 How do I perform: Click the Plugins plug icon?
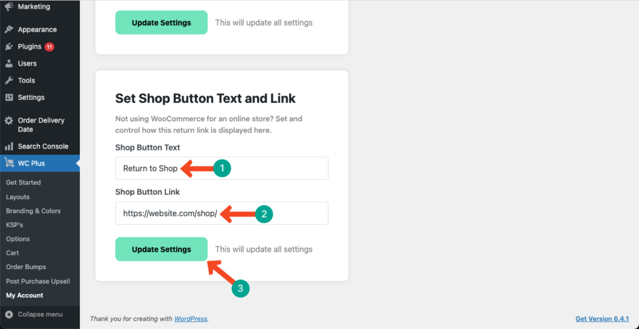tap(9, 46)
